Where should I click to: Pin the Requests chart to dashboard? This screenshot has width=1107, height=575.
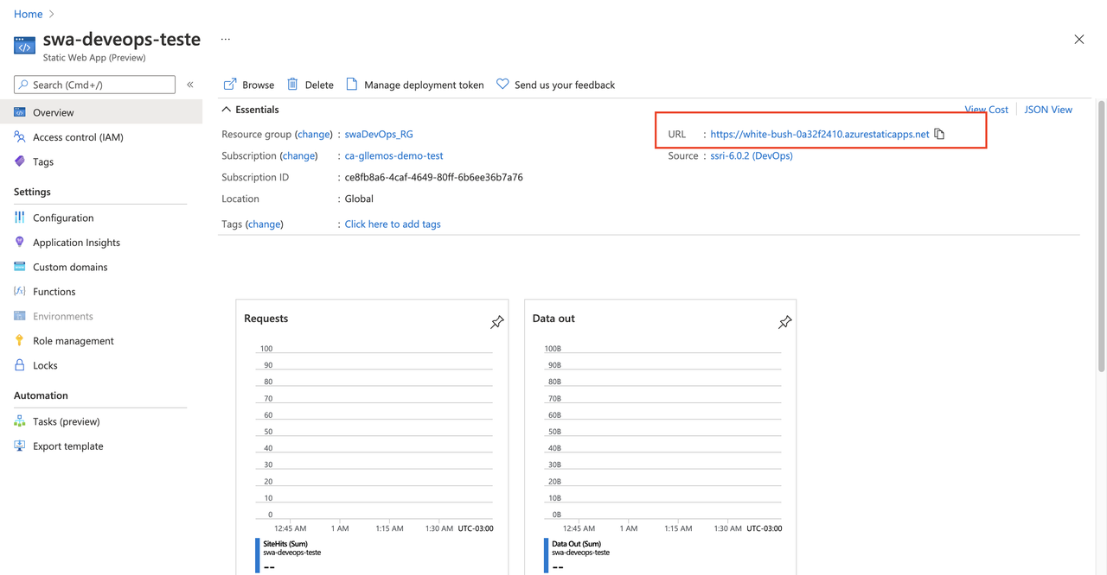click(496, 322)
